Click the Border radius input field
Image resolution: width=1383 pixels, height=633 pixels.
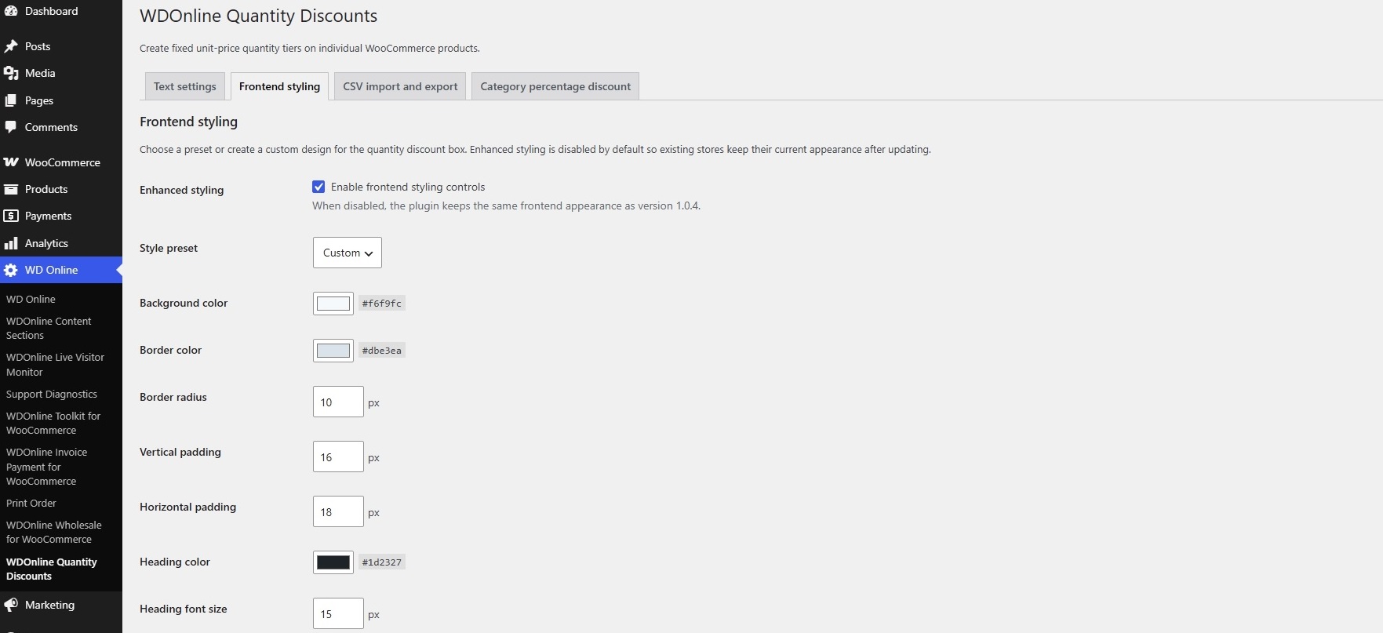(338, 402)
